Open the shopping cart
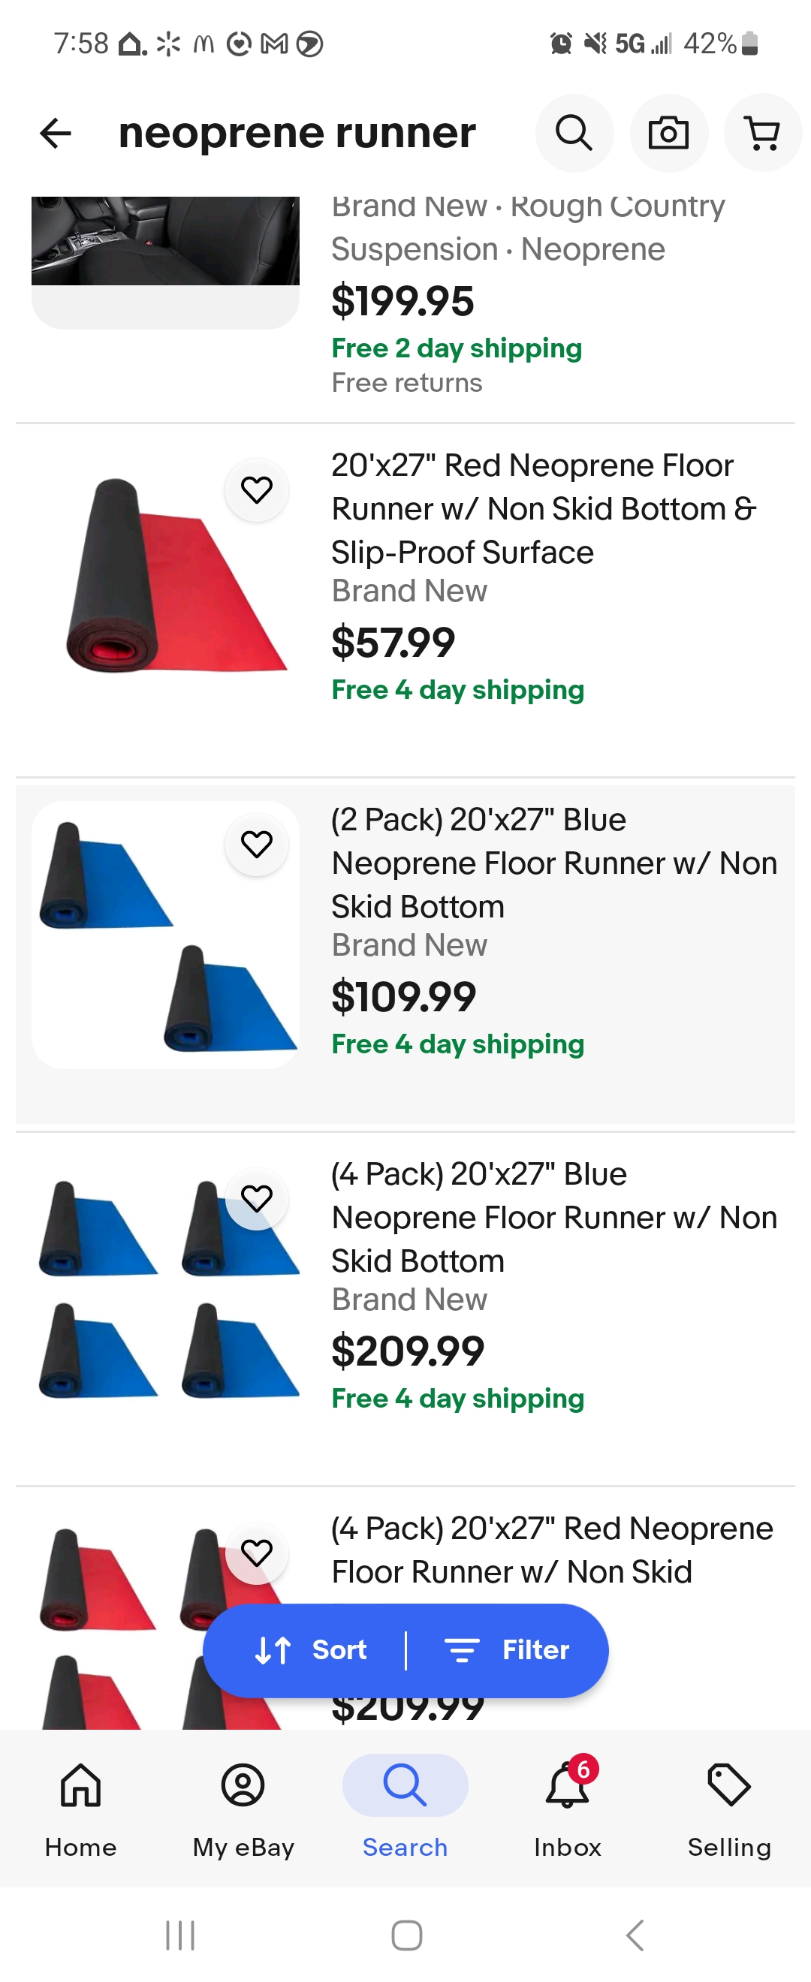811x1982 pixels. 762,133
